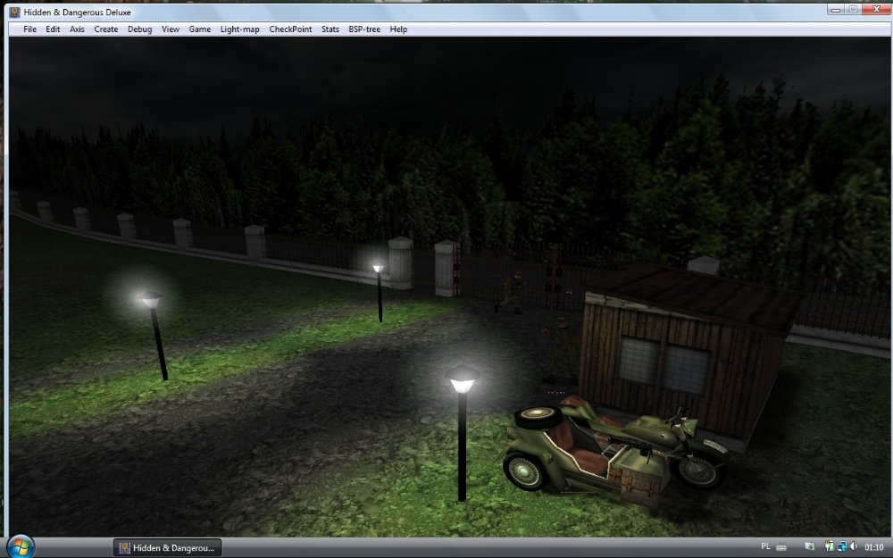Click the network tray icon
The width and height of the screenshot is (893, 558).
pos(842,546)
